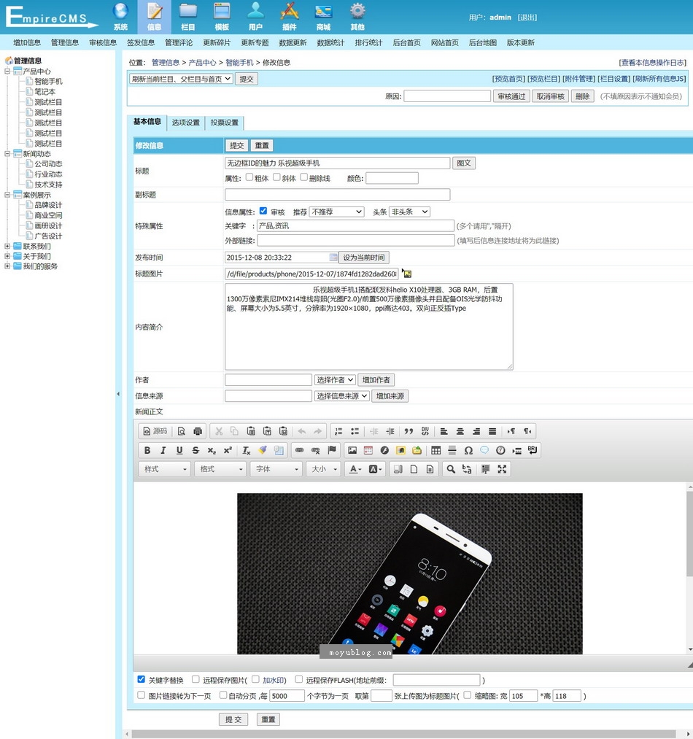
Task: Toggle 源码 source view in editor
Action: (x=155, y=431)
